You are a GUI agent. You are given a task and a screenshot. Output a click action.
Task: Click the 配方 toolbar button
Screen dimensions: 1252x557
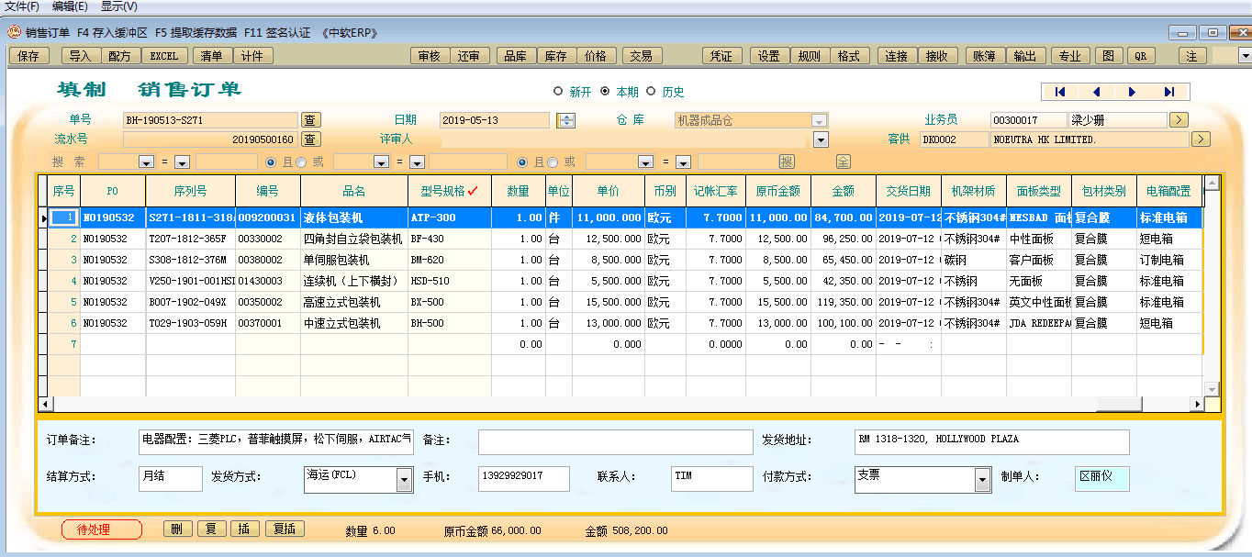(119, 56)
